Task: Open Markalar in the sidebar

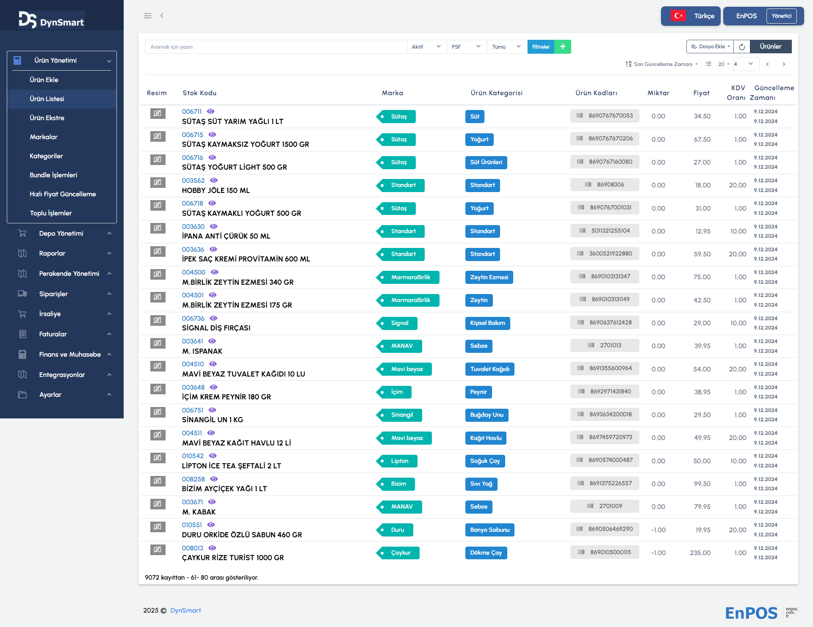Action: coord(44,137)
